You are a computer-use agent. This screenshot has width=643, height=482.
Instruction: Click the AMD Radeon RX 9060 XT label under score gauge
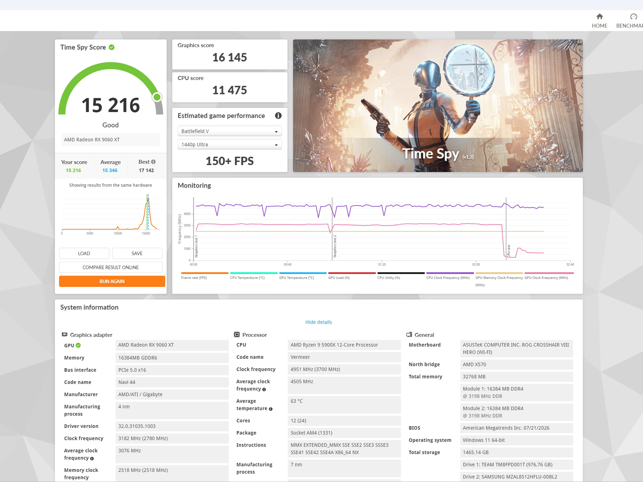111,140
